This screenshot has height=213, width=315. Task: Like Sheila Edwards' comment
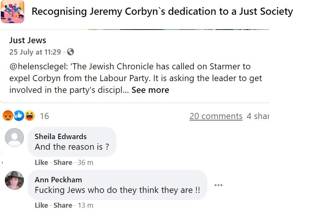[41, 163]
